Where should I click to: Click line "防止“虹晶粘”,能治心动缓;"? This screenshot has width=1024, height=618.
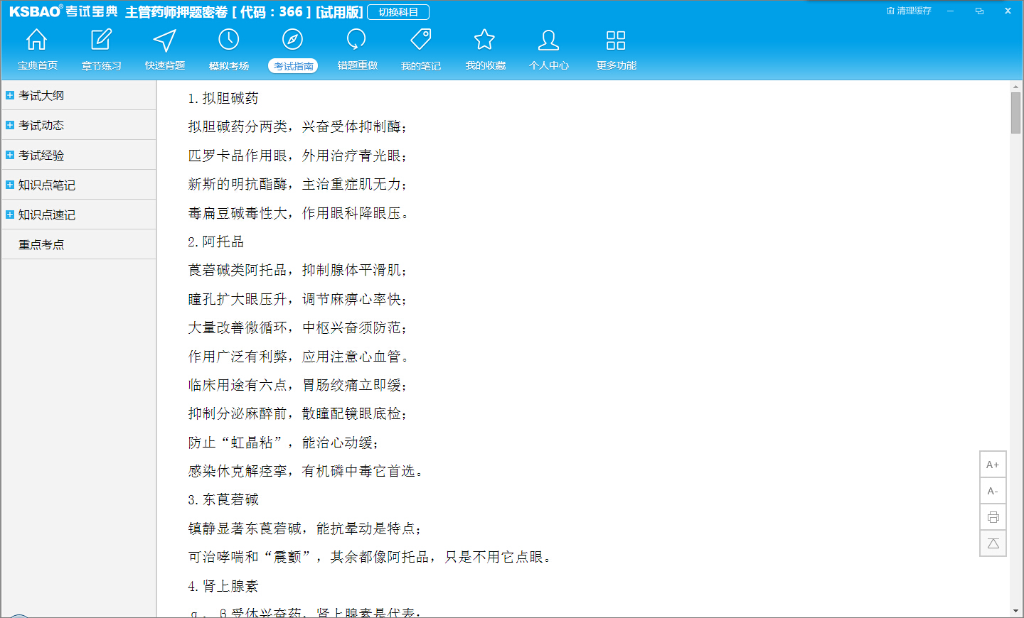coord(283,443)
